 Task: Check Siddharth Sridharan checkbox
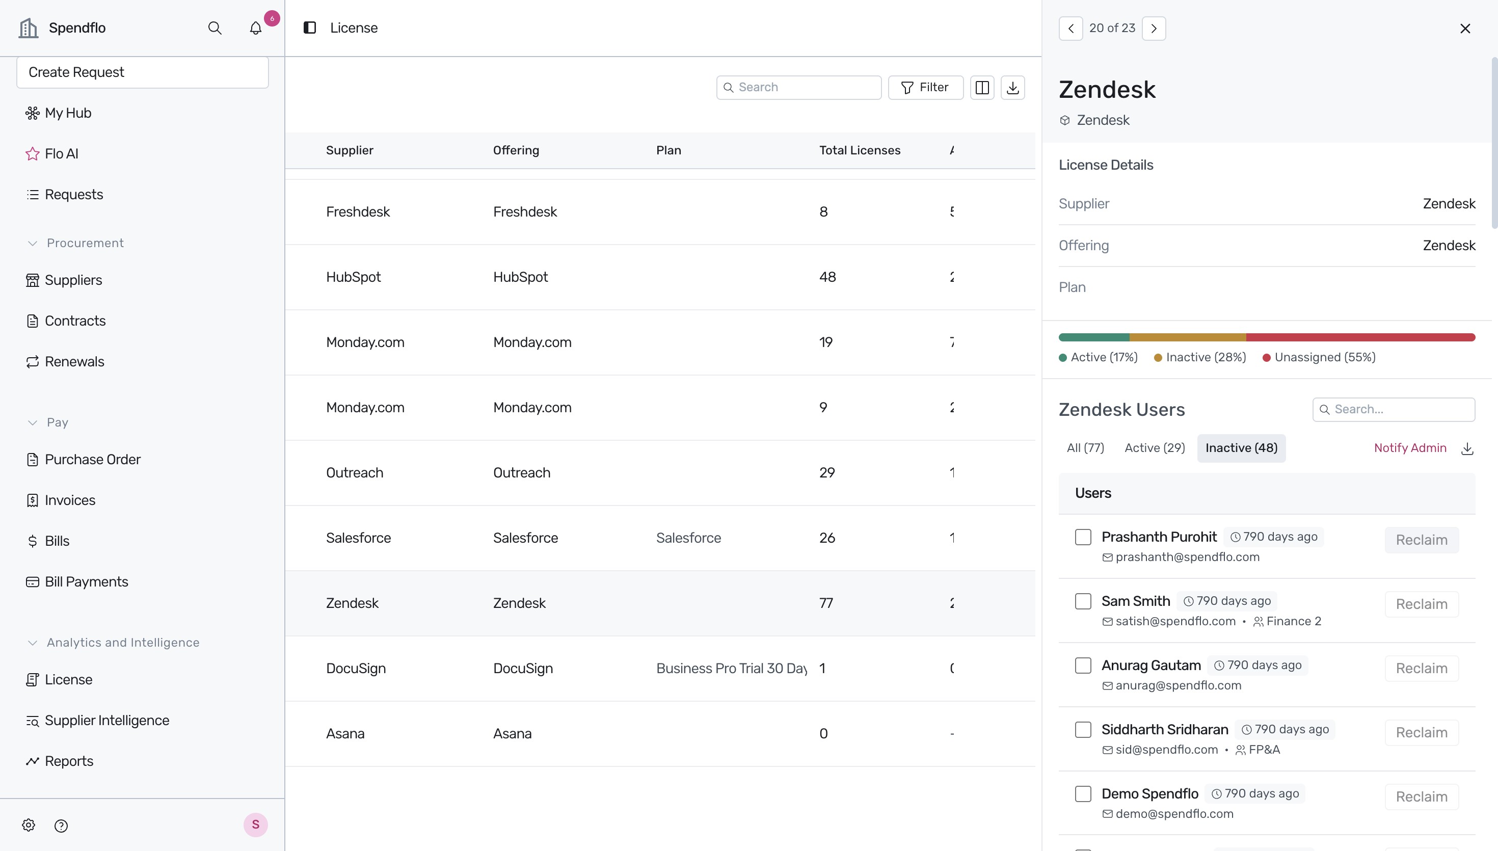tap(1083, 730)
